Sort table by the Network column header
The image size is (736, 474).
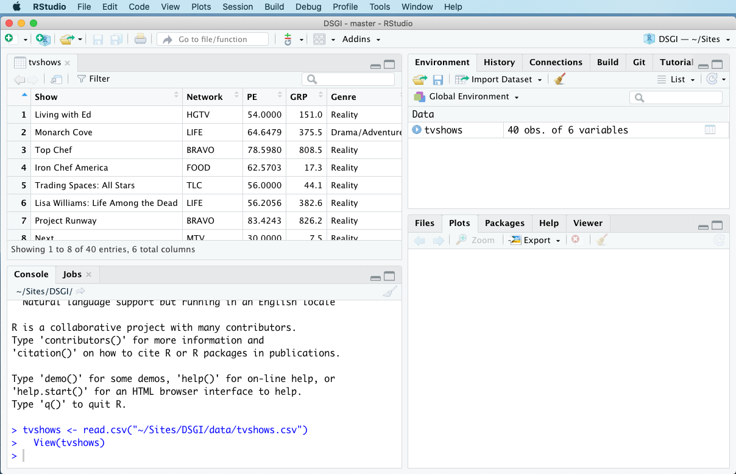[205, 97]
